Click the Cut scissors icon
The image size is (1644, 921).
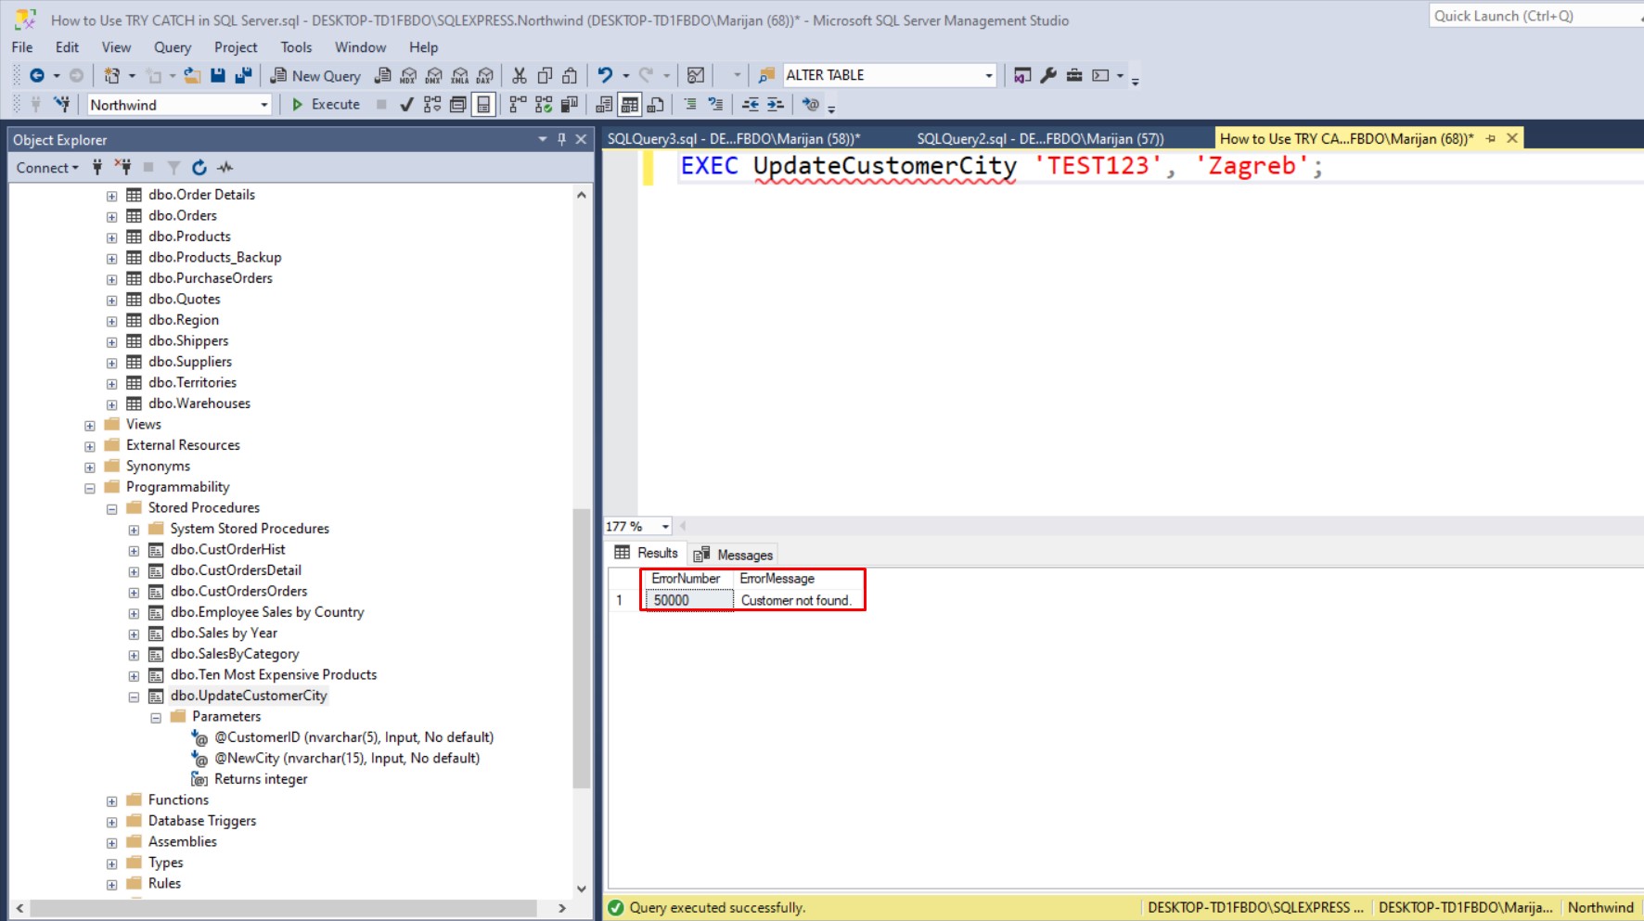click(520, 76)
